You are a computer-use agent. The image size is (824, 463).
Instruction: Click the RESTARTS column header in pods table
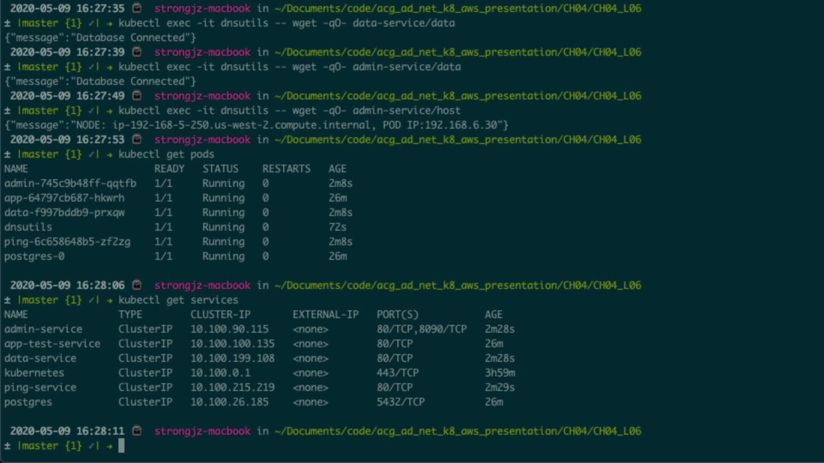pos(286,169)
